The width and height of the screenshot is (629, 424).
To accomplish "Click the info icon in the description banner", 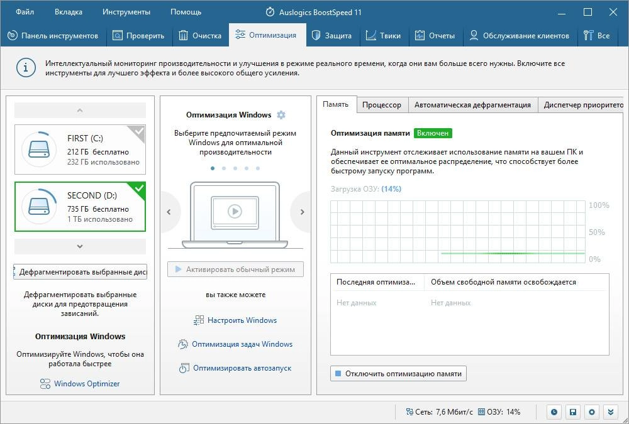I will 26,68.
